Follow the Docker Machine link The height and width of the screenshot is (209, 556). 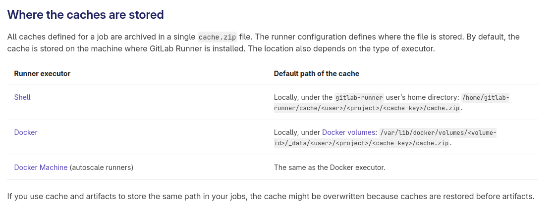click(41, 167)
